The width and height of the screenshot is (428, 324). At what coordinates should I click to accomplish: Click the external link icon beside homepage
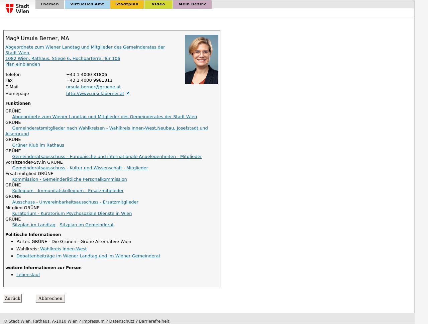coord(127,94)
